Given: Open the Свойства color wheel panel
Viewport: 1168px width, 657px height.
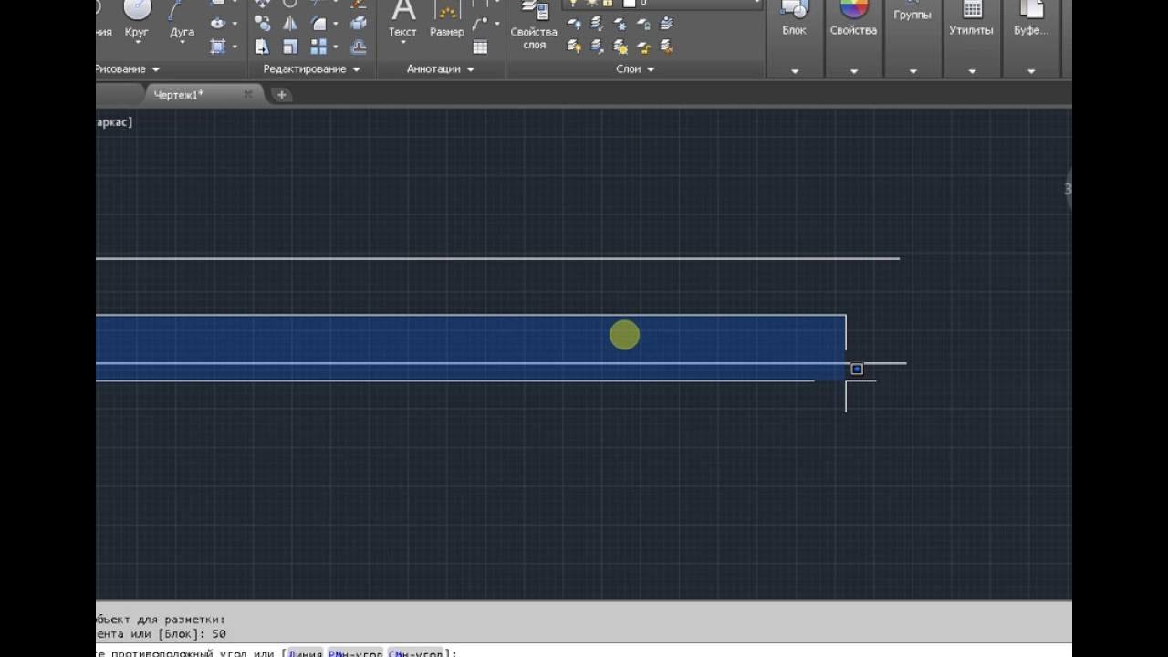Looking at the screenshot, I should pyautogui.click(x=853, y=20).
